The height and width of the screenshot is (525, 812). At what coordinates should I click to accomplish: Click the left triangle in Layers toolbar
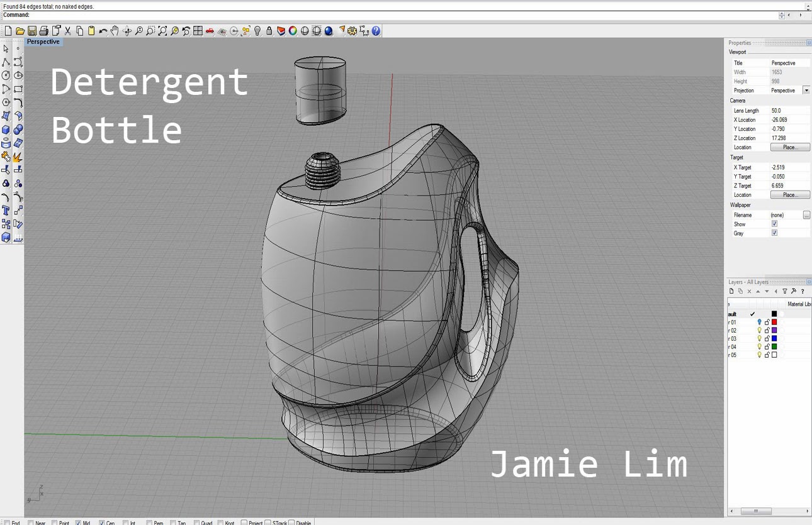[776, 291]
